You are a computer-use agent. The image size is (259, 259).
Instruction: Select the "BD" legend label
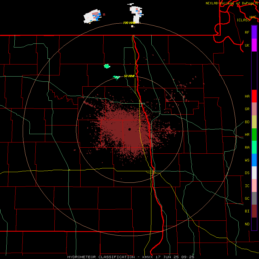click(x=247, y=122)
